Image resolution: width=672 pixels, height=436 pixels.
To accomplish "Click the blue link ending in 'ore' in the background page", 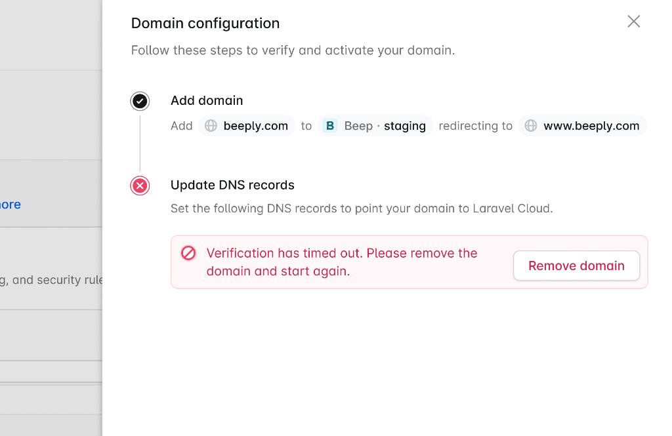I will 10,205.
